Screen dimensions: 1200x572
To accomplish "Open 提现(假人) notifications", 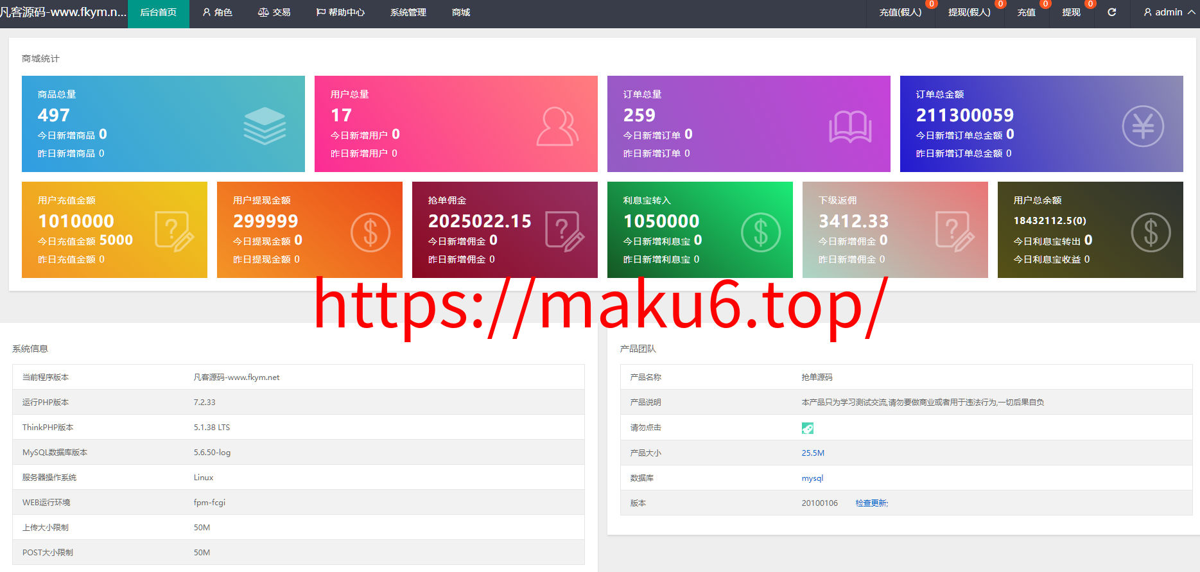I will click(x=970, y=12).
